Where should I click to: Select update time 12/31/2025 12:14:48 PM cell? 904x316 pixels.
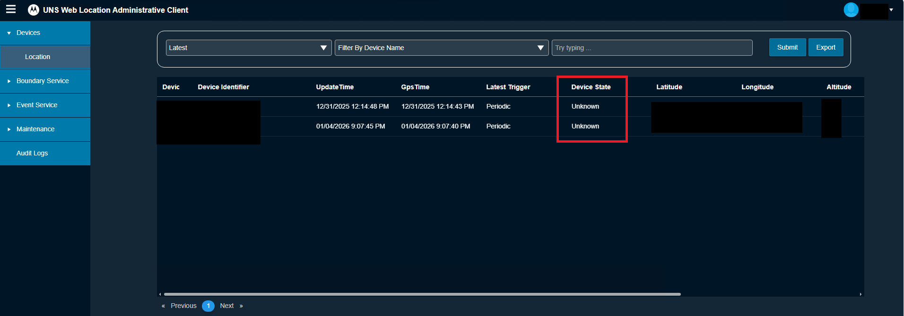point(353,106)
